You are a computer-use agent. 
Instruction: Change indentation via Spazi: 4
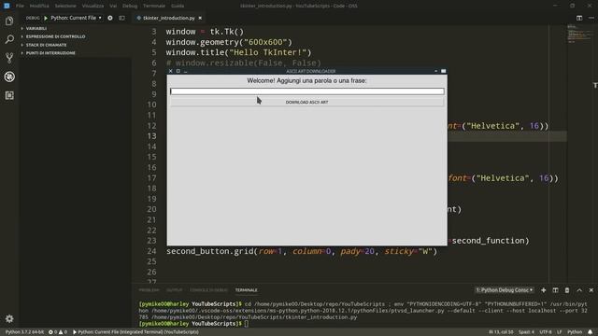click(526, 332)
